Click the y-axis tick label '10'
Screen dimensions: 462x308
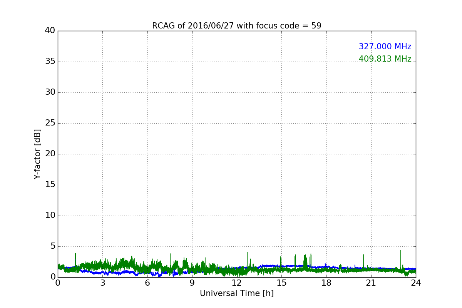tap(50, 216)
